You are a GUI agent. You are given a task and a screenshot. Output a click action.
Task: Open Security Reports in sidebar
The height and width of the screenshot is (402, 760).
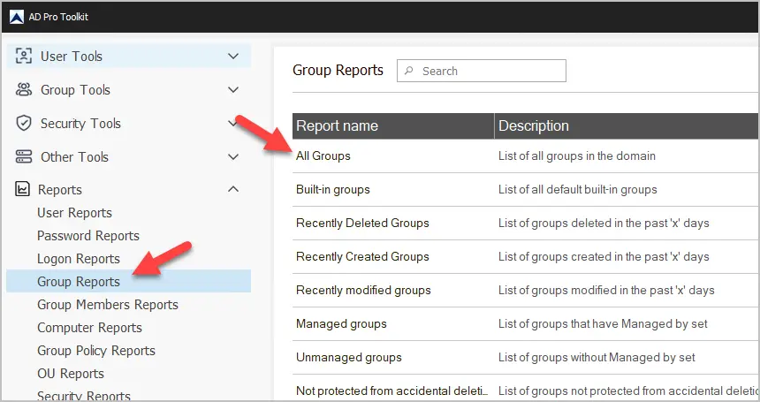coord(84,395)
